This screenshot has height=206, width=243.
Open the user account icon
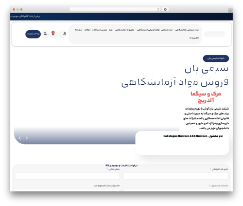pyautogui.click(x=65, y=34)
